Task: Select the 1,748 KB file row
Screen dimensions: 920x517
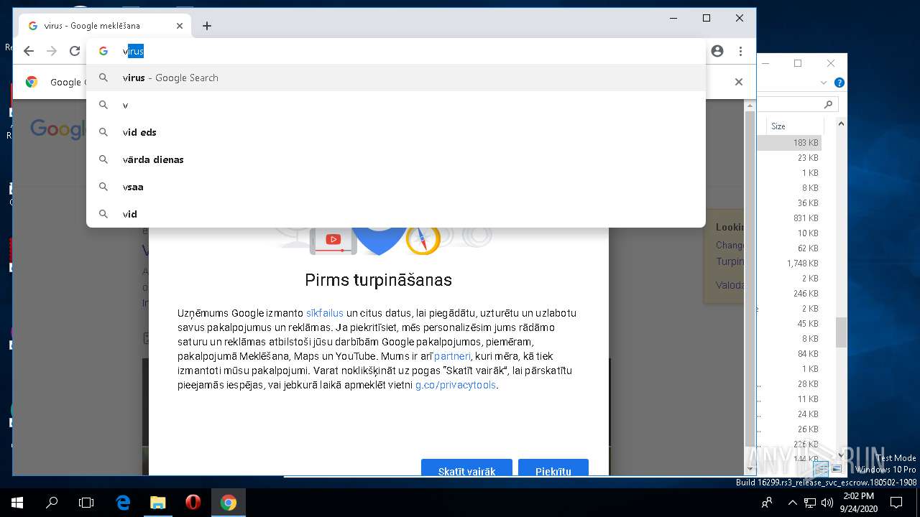Action: point(789,264)
